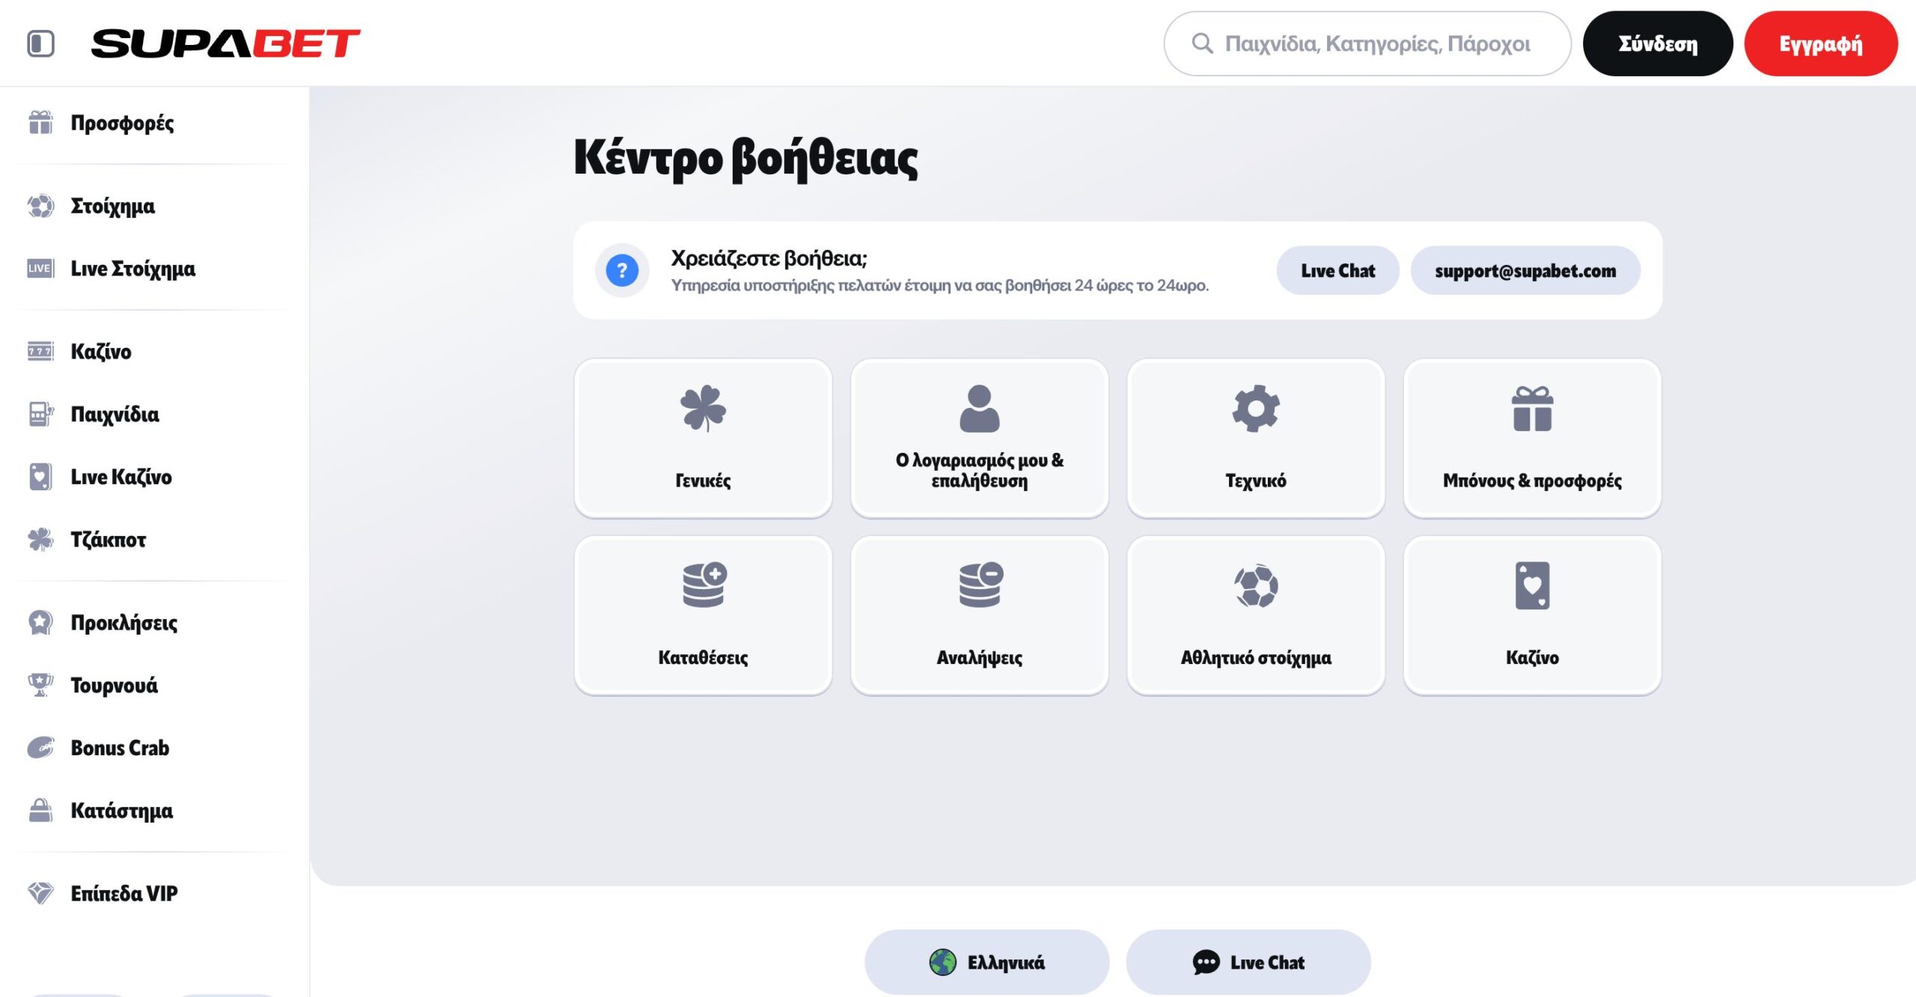This screenshot has width=1916, height=997.
Task: Focus the games search field
Action: coord(1377,43)
